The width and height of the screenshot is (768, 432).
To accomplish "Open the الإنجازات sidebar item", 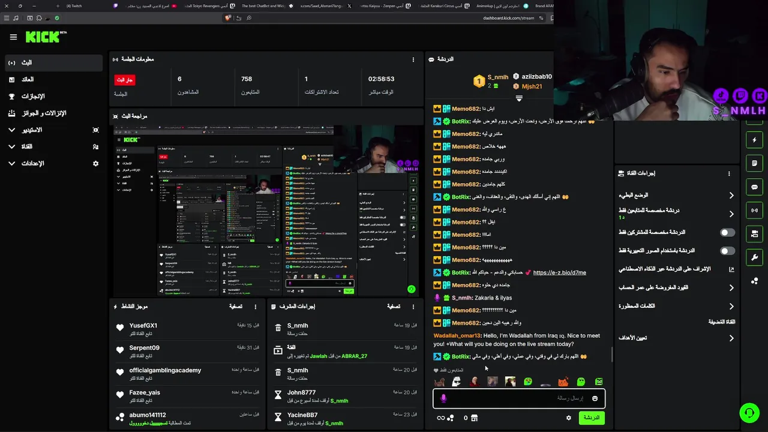I will 54,96.
